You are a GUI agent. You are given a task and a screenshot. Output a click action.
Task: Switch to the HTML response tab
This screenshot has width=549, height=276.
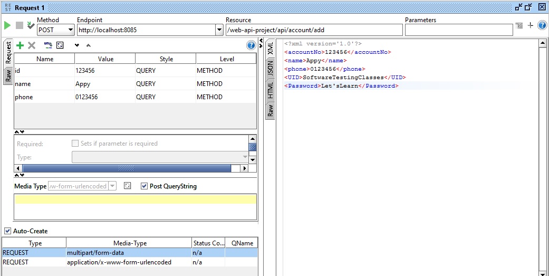point(271,91)
